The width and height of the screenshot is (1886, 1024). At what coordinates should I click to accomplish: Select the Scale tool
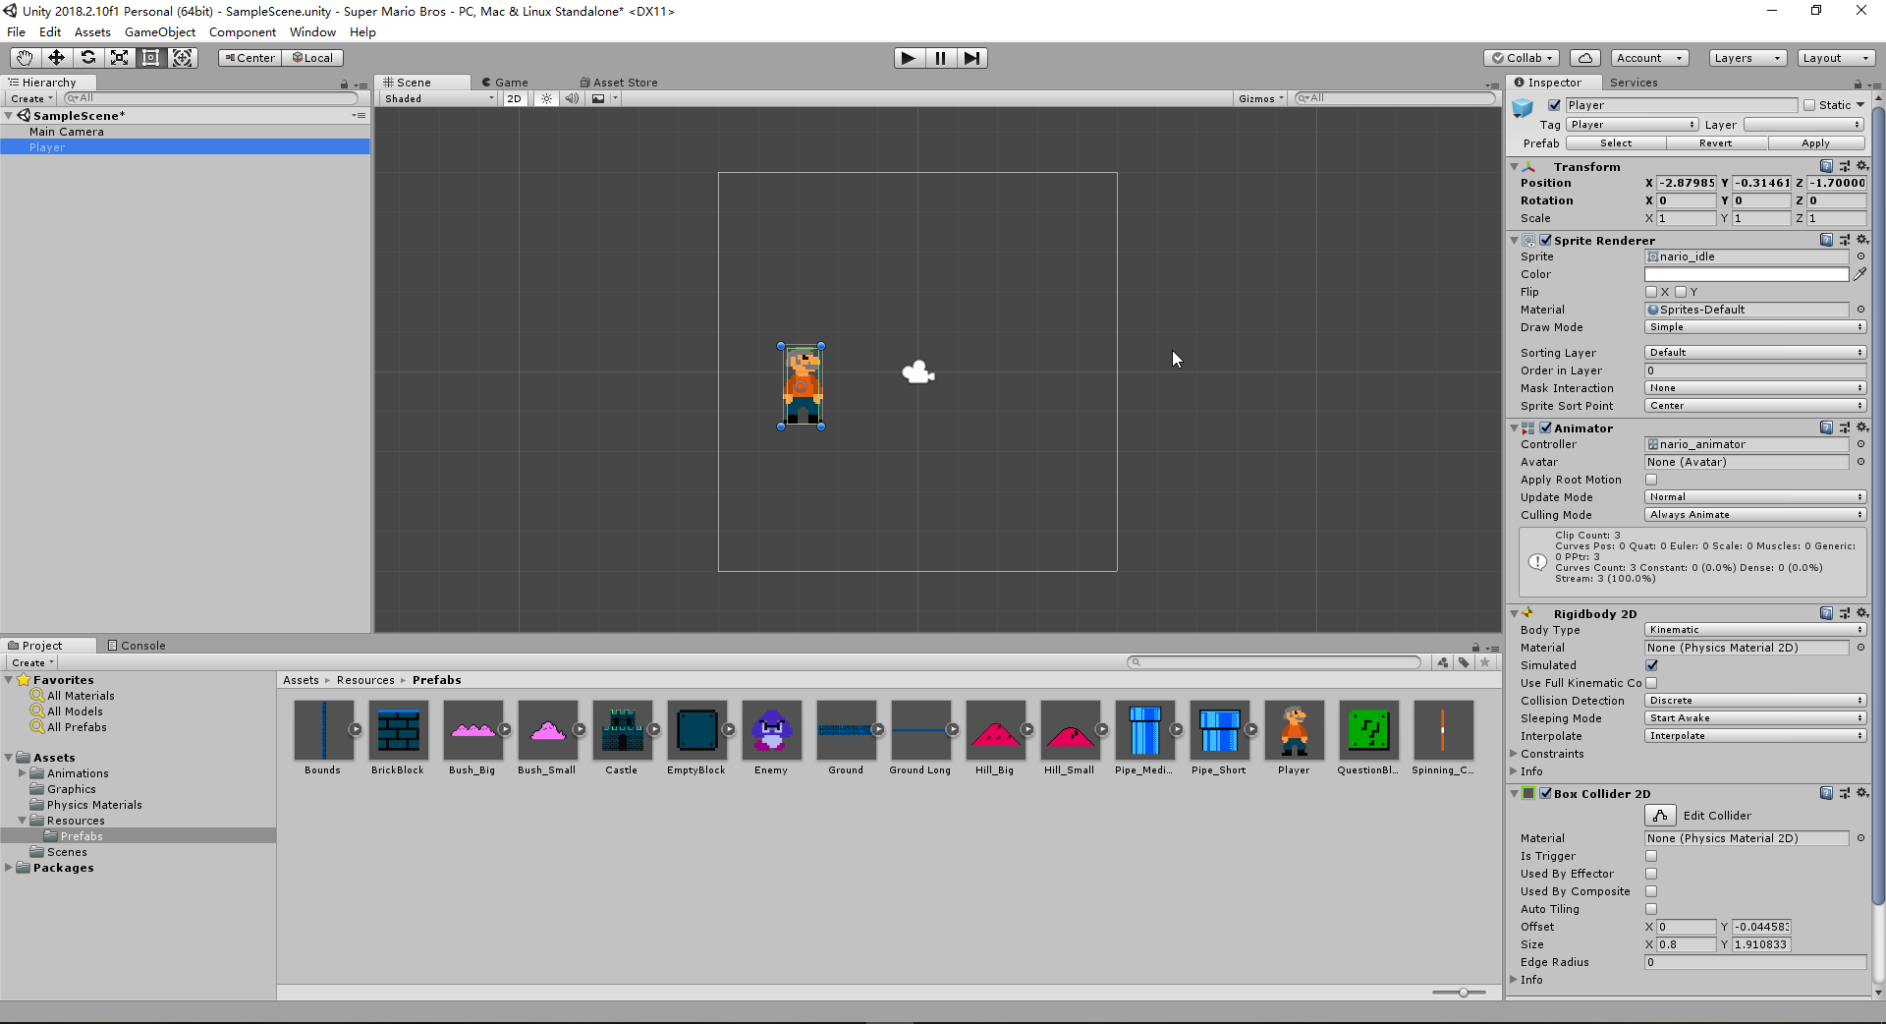coord(119,58)
